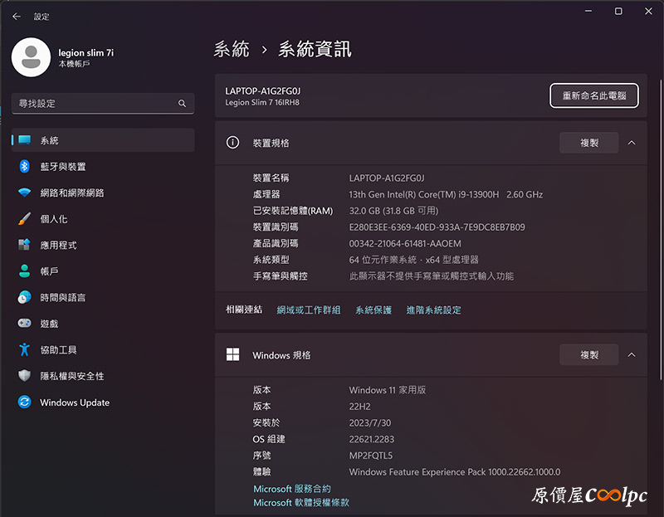Click the vertical scrollbar on the right
Viewport: 664px width, 517px height.
point(661,229)
